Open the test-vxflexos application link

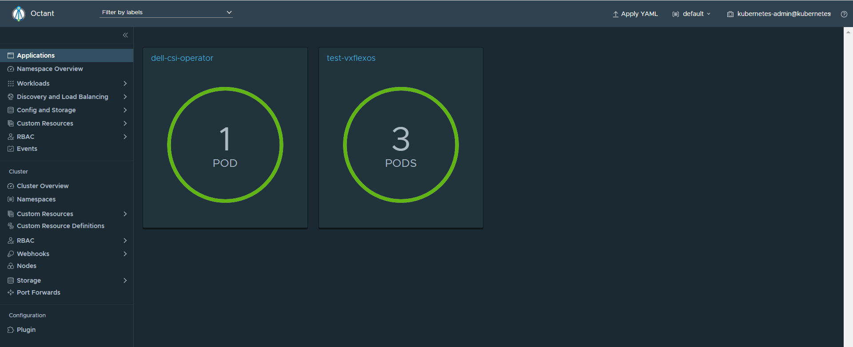[x=351, y=58]
